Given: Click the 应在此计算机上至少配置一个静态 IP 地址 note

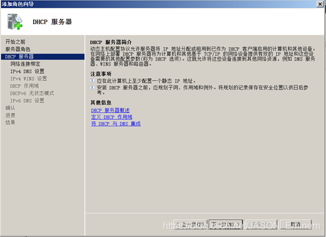Looking at the screenshot, I should coord(146,81).
